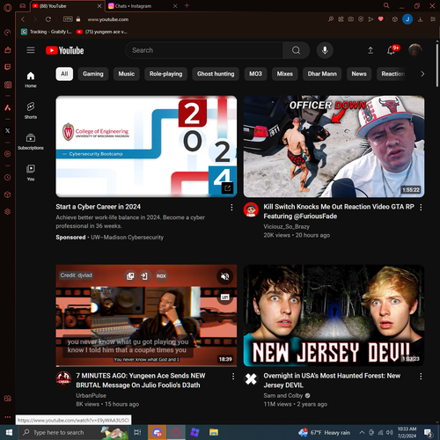440x440 pixels.
Task: Toggle captions on the preview video
Action: point(225,297)
